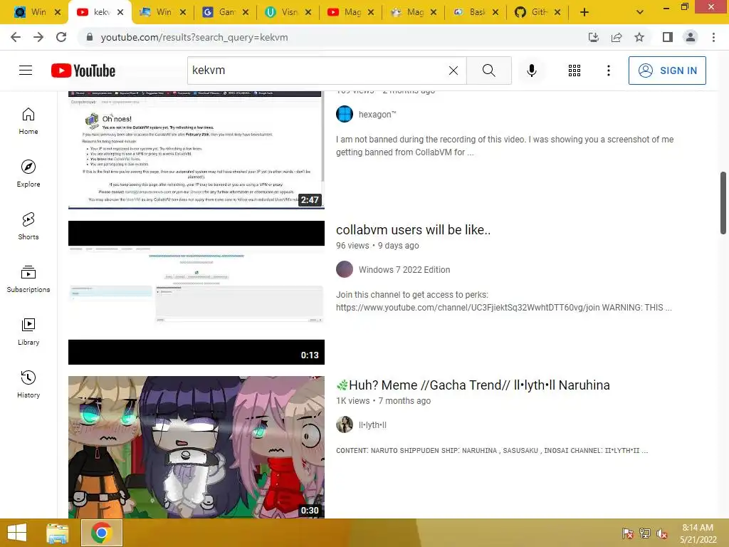
Task: Open the YouTube hamburger guide menu
Action: pos(26,71)
